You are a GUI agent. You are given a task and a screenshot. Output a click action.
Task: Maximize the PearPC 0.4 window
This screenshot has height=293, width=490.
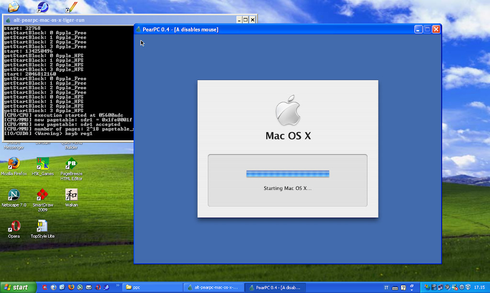click(x=427, y=29)
